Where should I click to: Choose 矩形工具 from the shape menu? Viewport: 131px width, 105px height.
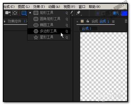click(49, 13)
